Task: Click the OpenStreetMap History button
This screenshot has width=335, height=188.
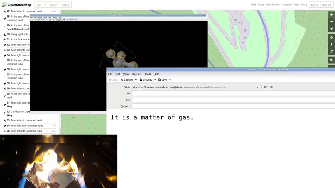Action: coord(54,5)
